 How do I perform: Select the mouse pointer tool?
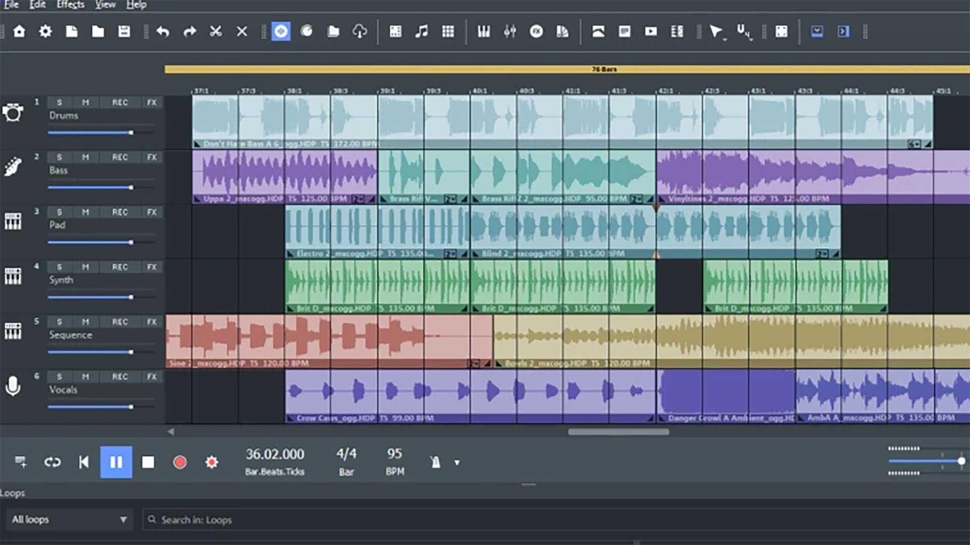pyautogui.click(x=715, y=31)
